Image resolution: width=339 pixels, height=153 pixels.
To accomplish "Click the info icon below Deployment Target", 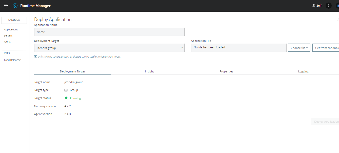I will click(x=35, y=56).
